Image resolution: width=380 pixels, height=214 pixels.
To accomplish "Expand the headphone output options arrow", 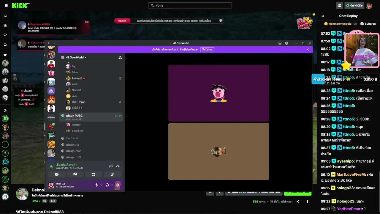I will tap(112, 185).
